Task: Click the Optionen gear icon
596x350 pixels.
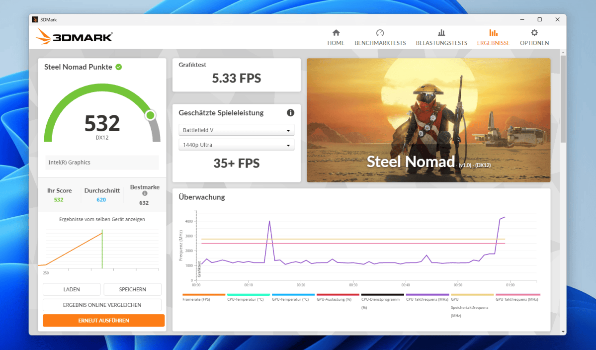Action: point(534,33)
